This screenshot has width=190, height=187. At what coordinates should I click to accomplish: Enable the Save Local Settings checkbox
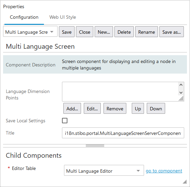coord(65,121)
